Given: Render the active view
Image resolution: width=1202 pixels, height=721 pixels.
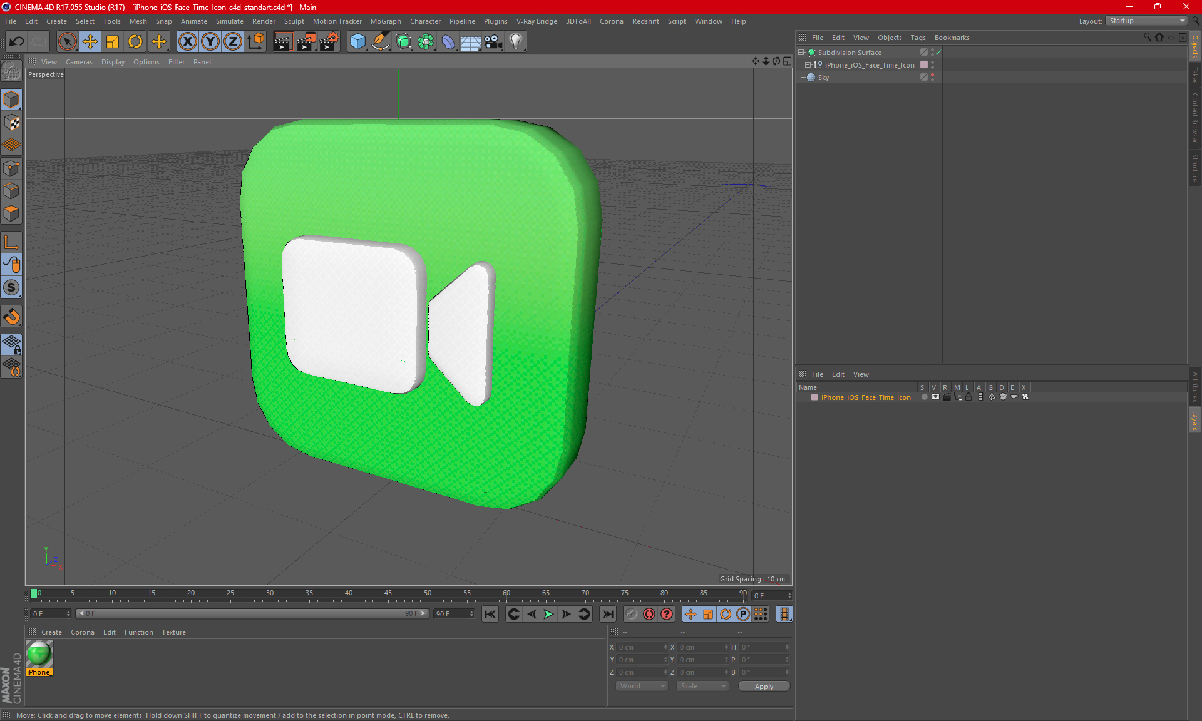Looking at the screenshot, I should [283, 42].
